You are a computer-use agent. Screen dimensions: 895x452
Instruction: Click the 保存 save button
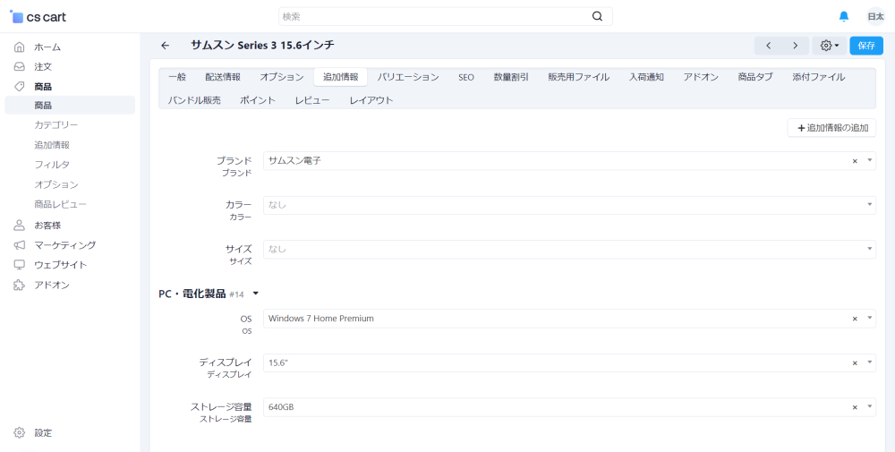click(x=865, y=46)
